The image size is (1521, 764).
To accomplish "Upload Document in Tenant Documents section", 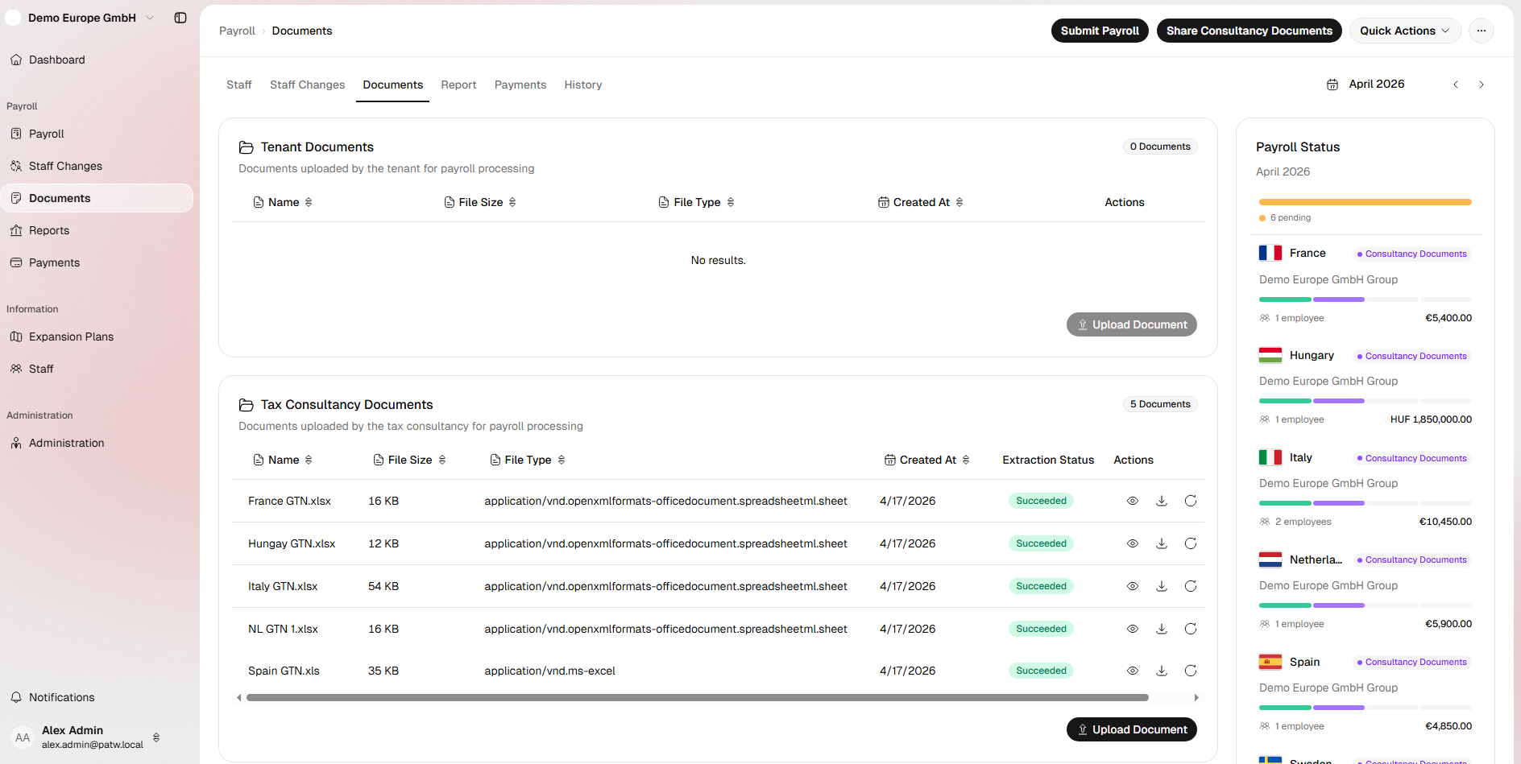I will [x=1132, y=324].
